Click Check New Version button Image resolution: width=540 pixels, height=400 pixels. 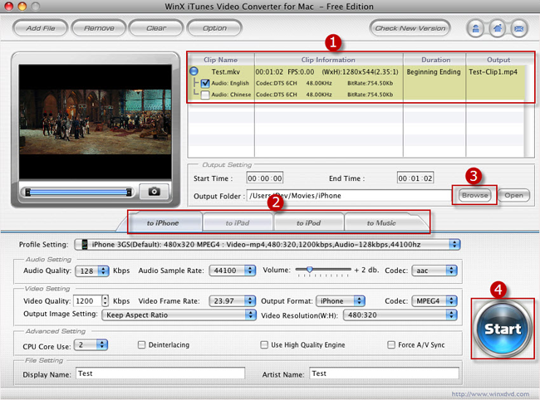410,28
